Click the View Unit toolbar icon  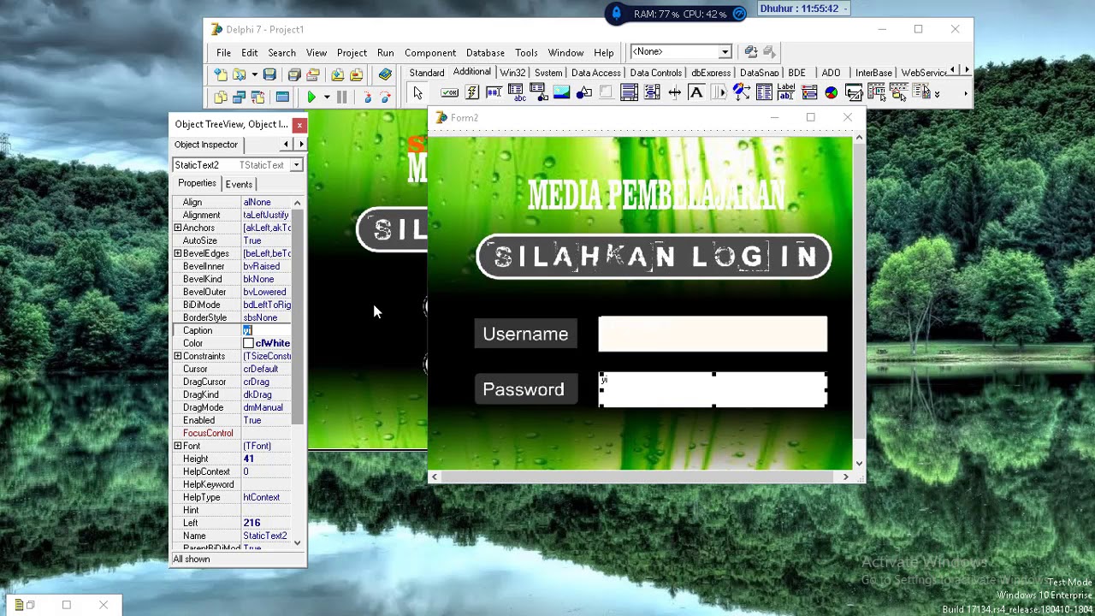(x=221, y=97)
